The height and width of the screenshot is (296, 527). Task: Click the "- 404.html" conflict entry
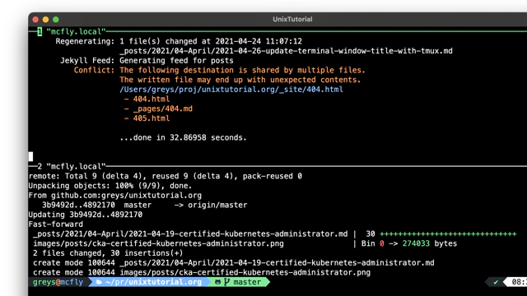click(x=147, y=99)
